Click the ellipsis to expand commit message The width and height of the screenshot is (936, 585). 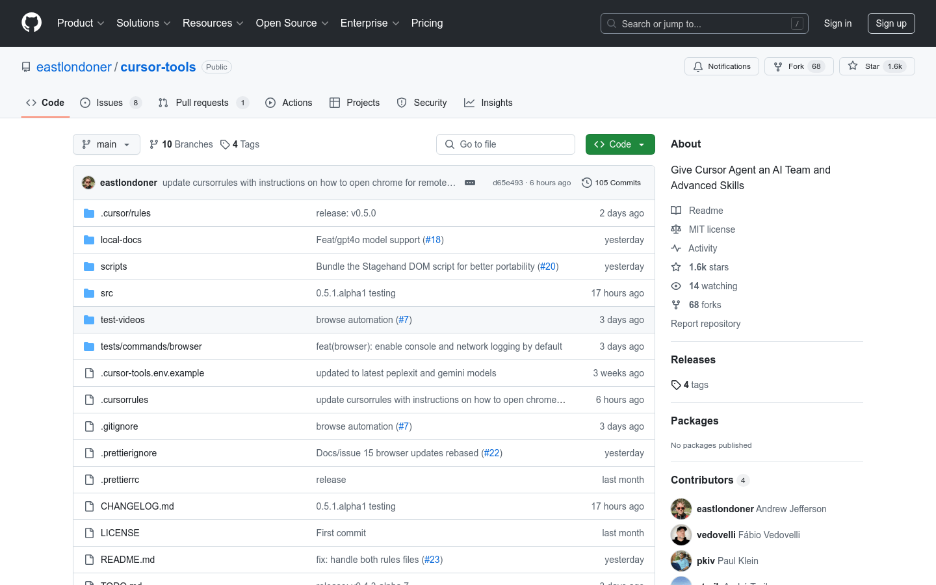(x=470, y=183)
